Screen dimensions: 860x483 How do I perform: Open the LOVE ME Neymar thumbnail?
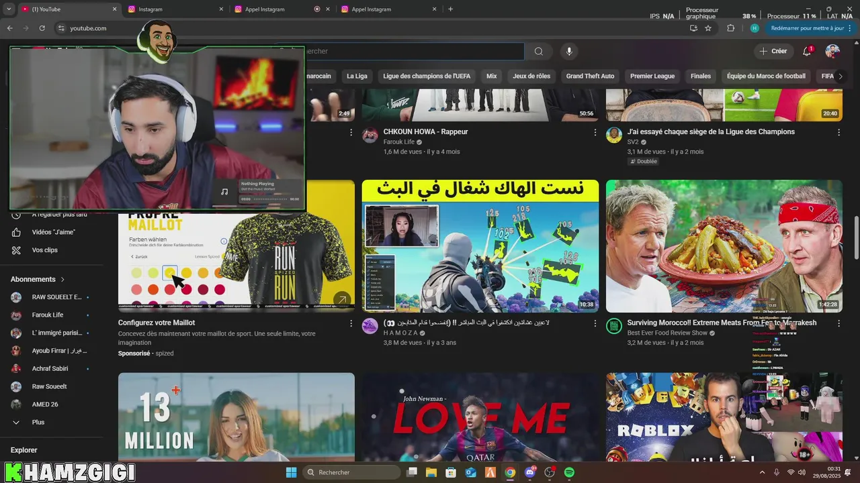pos(480,417)
